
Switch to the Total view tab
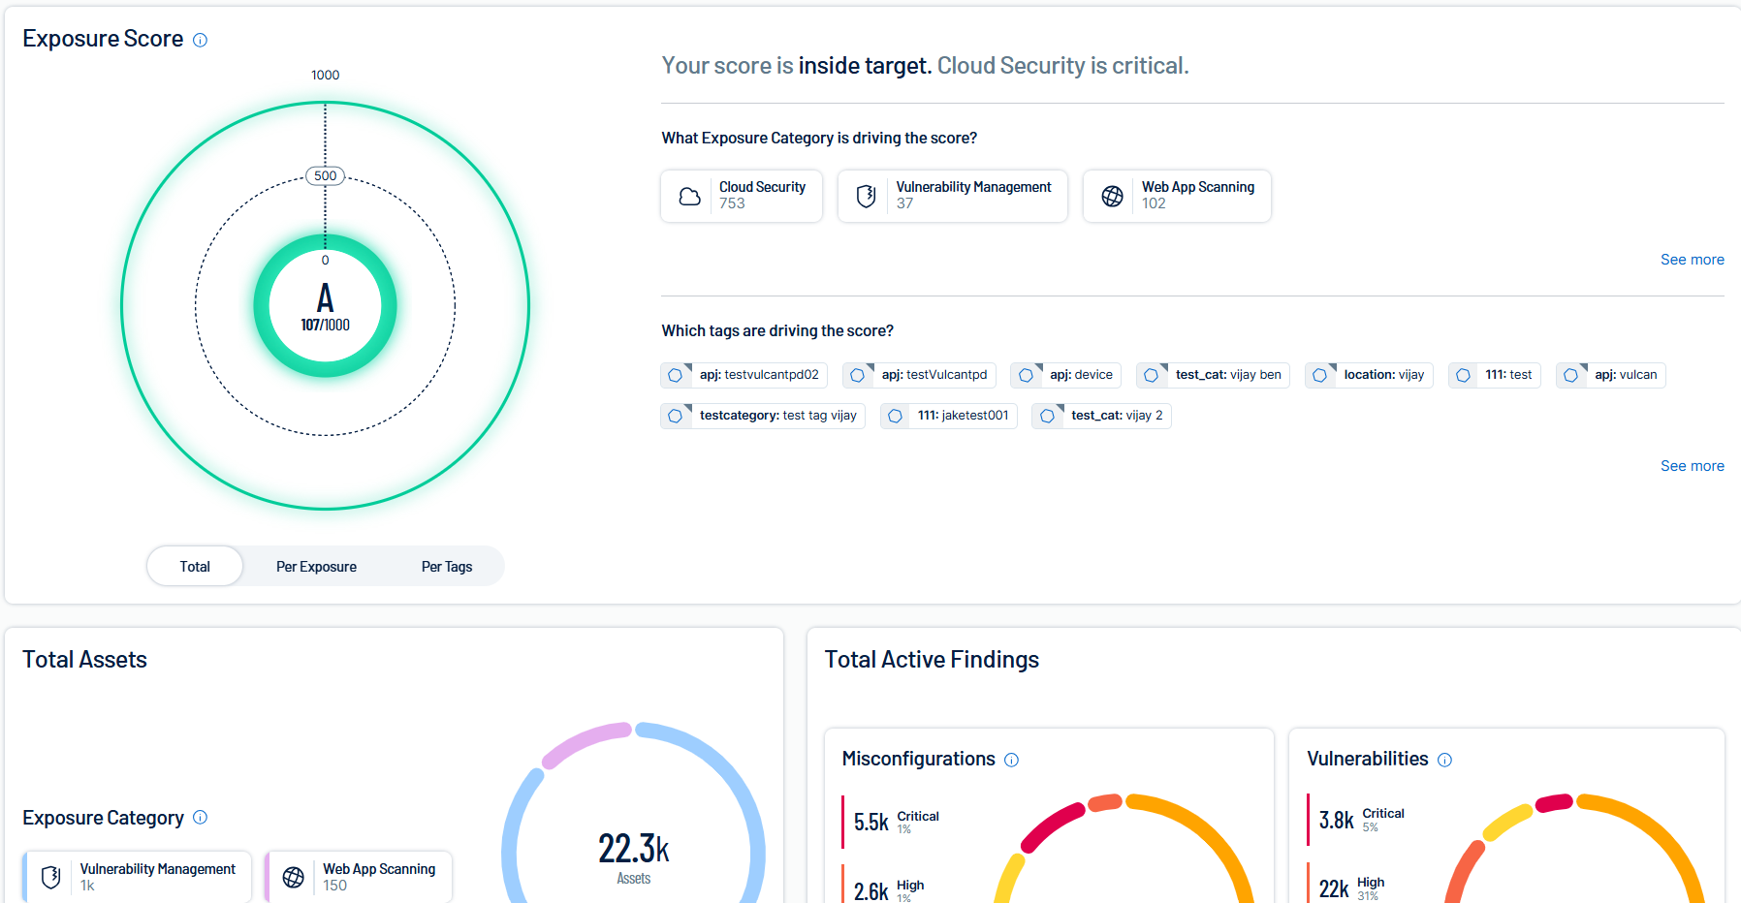click(x=195, y=567)
